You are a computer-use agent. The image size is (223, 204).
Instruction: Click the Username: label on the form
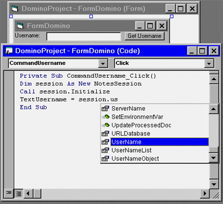point(27,36)
